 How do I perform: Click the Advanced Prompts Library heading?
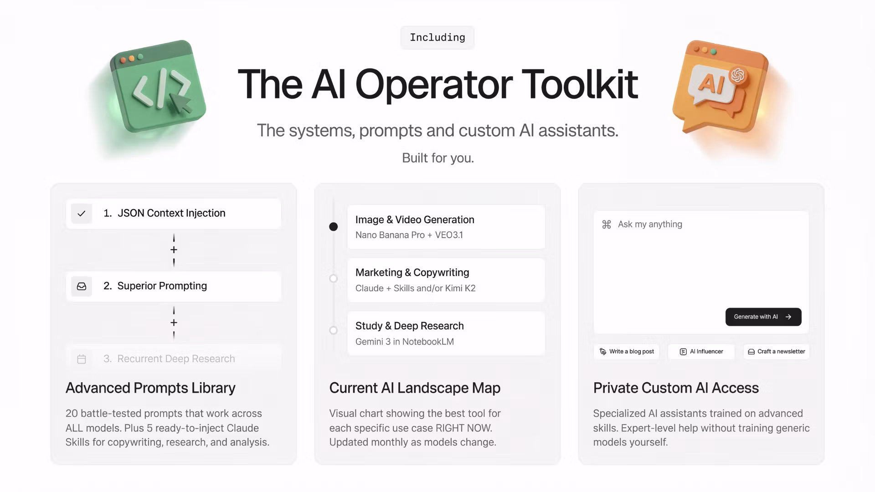150,388
